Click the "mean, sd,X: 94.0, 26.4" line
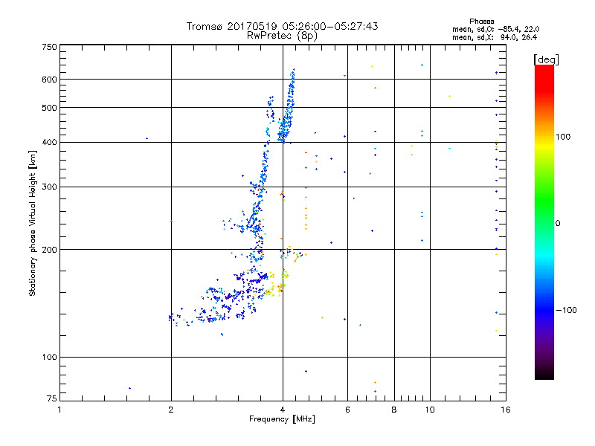The width and height of the screenshot is (595, 446). [x=494, y=37]
